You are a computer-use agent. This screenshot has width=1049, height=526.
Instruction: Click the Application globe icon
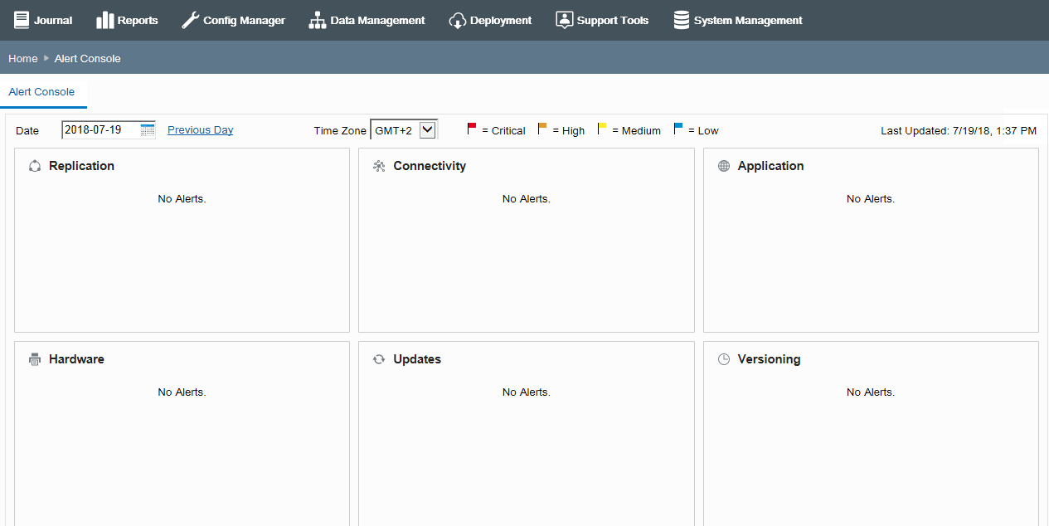pos(724,166)
